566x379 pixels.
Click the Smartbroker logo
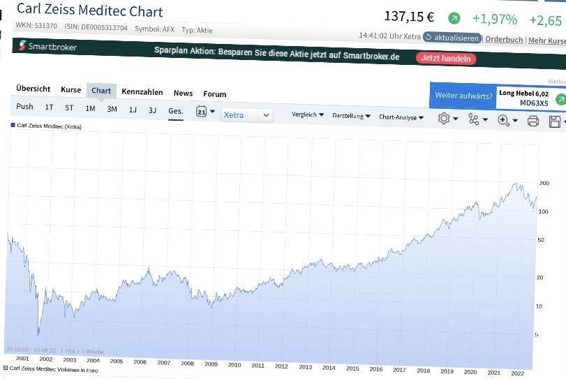tap(48, 47)
